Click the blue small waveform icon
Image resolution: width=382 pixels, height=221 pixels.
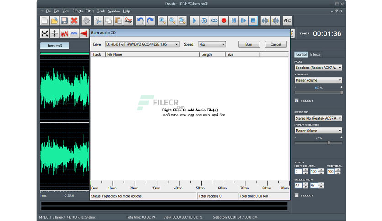pyautogui.click(x=74, y=33)
